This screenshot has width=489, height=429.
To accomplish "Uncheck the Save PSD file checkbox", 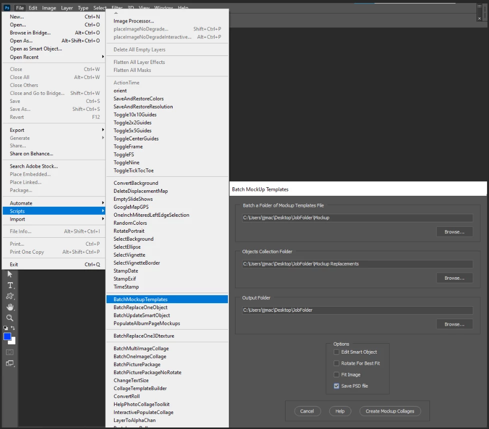I will point(336,386).
